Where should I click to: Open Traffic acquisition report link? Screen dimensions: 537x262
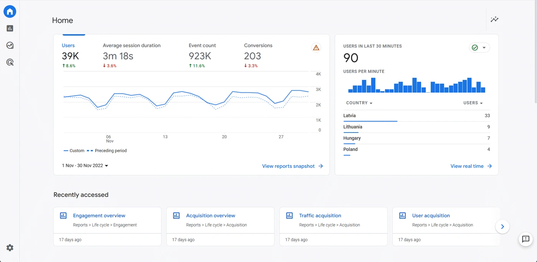click(x=320, y=216)
